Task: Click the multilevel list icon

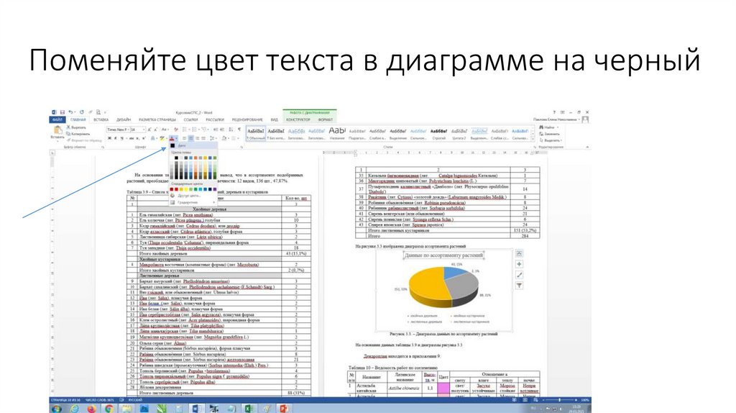Action: coord(205,130)
